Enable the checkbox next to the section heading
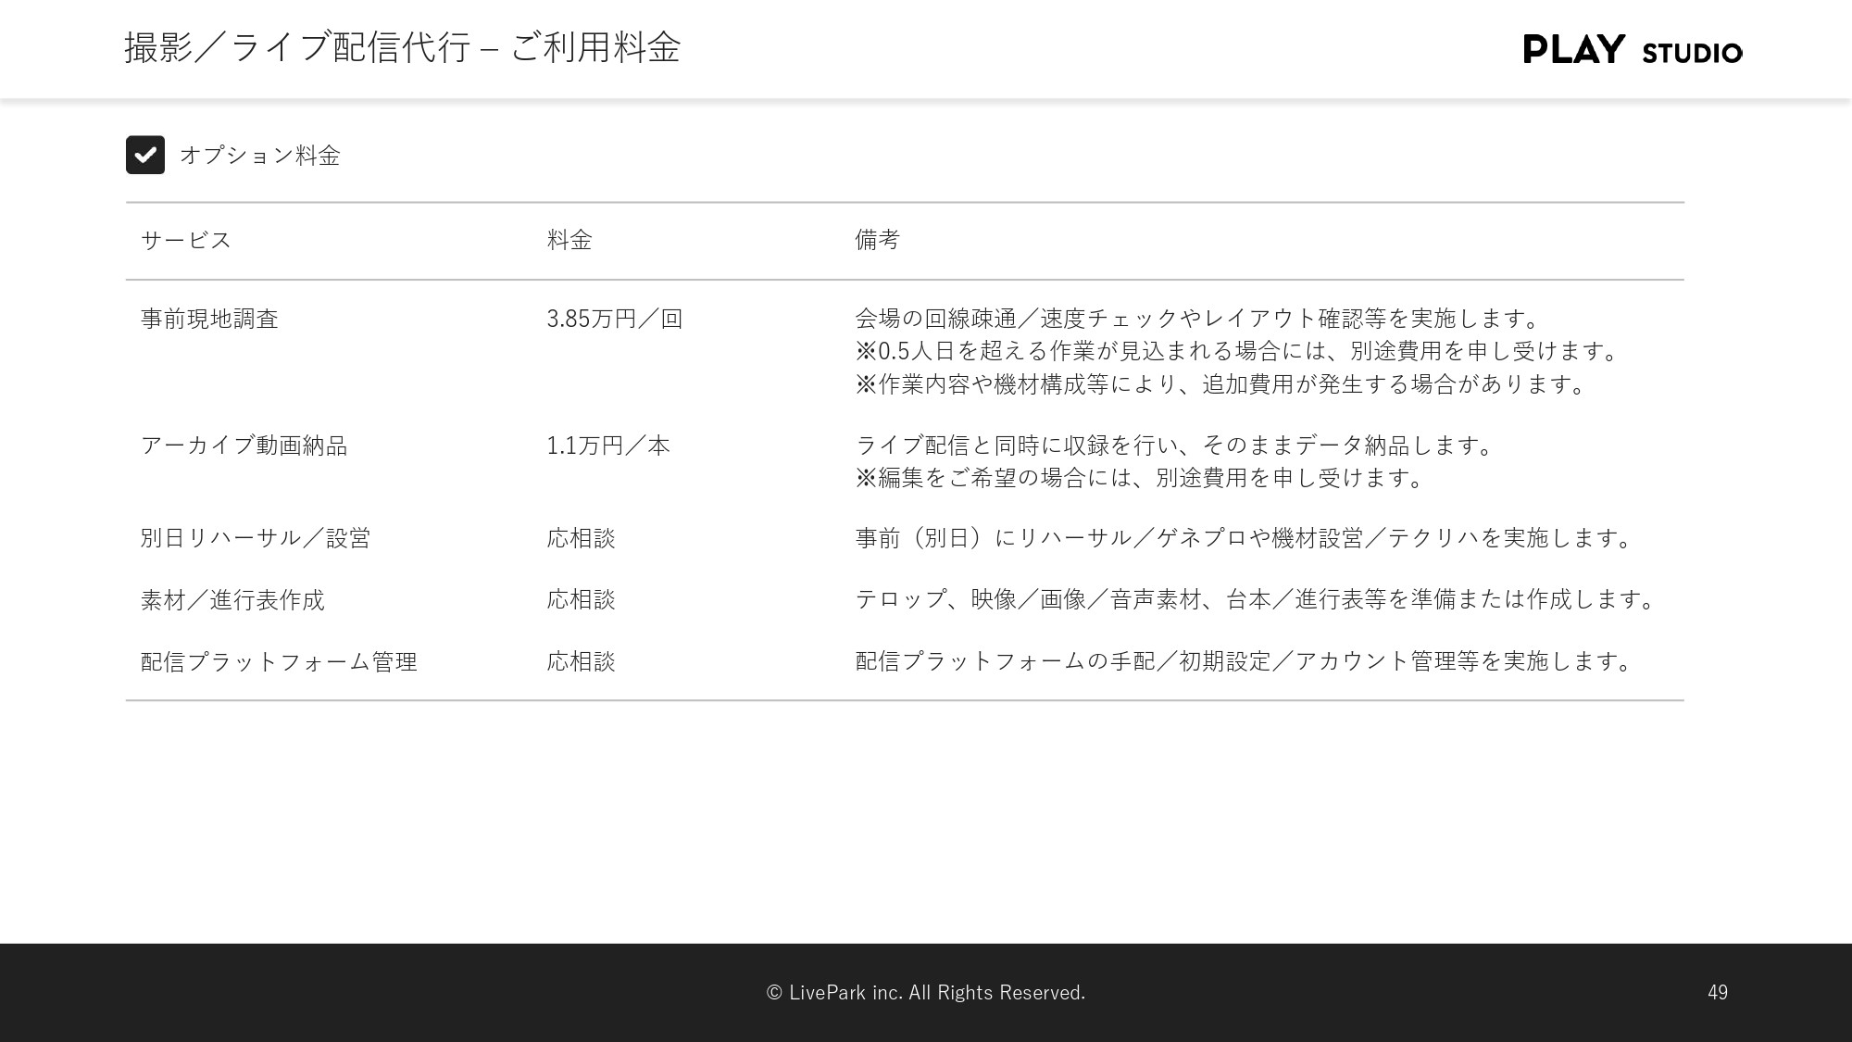Image resolution: width=1852 pixels, height=1042 pixels. point(145,155)
